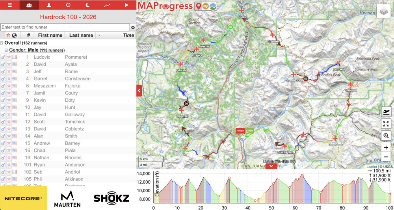
Task: Click the Cunningham aid station cross
Action: [x=285, y=146]
